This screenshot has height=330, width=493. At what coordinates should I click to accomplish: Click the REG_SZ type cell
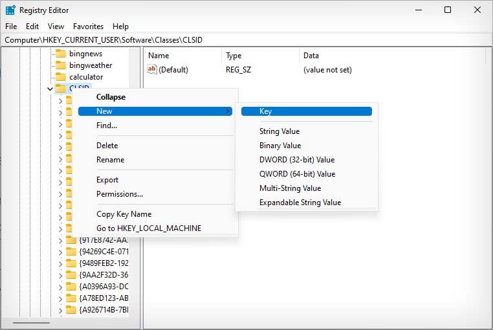point(238,70)
